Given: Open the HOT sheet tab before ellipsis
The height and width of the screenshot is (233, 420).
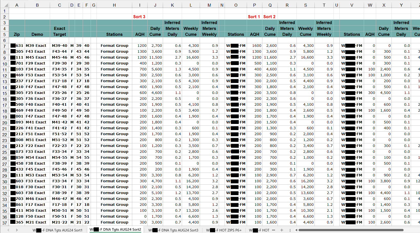Looking at the screenshot, I should pyautogui.click(x=259, y=230).
